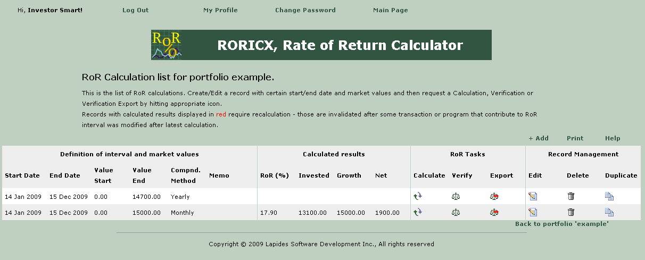Edit the Yearly compounding record
645x260 pixels.
pos(533,196)
